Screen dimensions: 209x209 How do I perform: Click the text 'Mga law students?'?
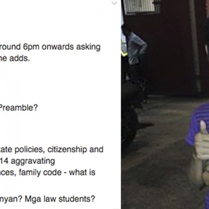tap(60, 199)
